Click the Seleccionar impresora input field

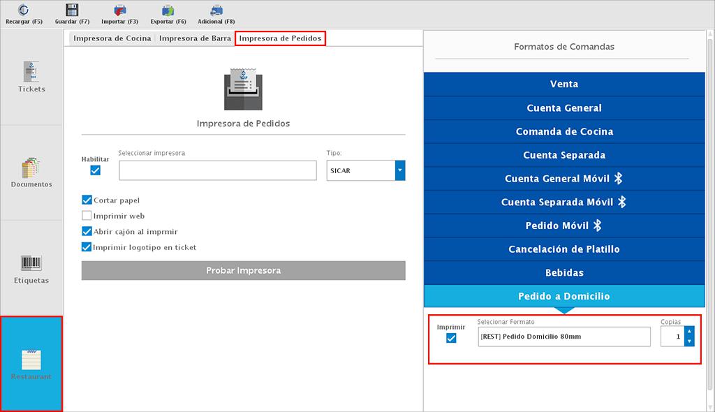click(x=217, y=170)
